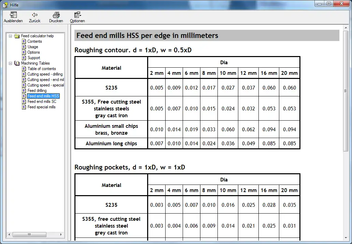Screen dimensions: 352x244
Task: Collapse the Machining Tables node
Action: [x=10, y=63]
